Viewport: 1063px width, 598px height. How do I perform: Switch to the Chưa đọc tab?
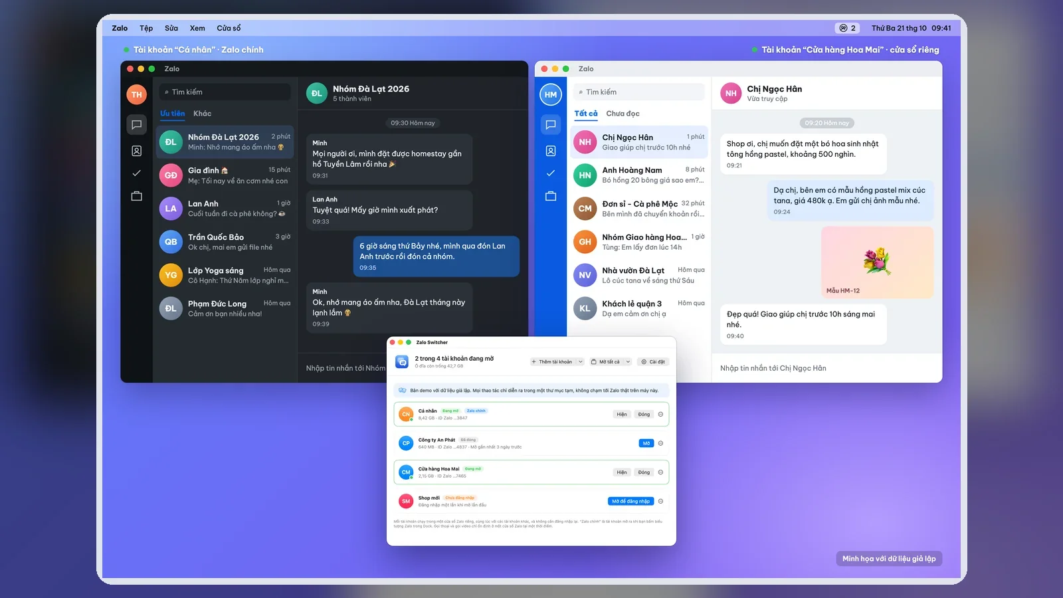623,114
